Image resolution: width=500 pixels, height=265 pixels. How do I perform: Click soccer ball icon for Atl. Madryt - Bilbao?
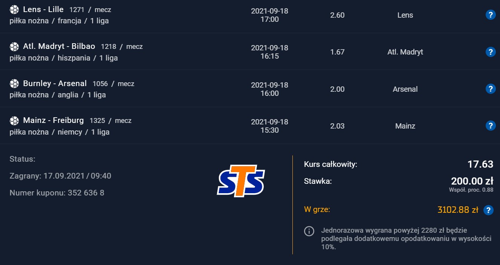(14, 47)
